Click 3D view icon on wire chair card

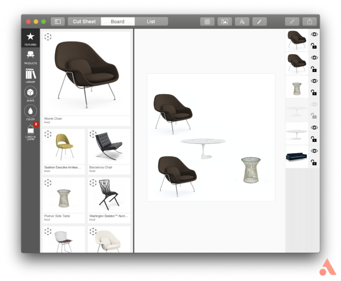click(x=48, y=231)
